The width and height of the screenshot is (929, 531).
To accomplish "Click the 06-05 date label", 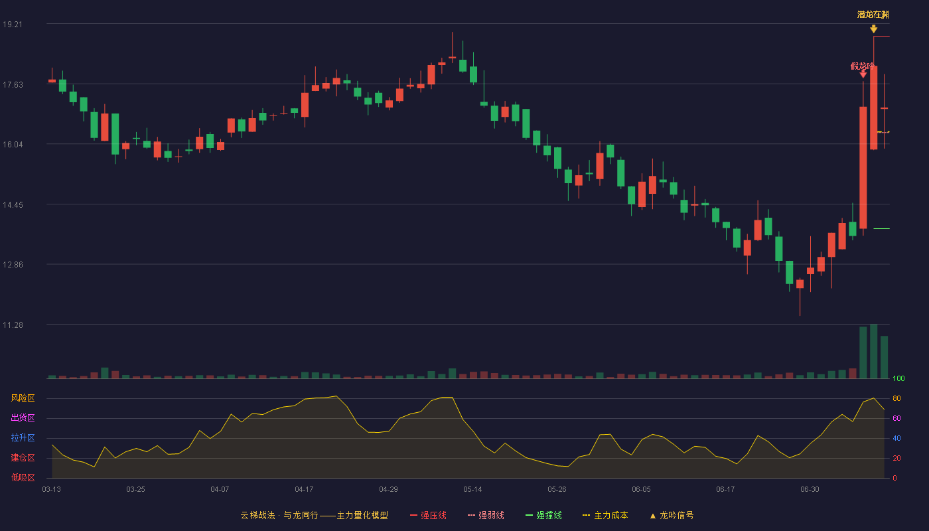I will (x=641, y=489).
